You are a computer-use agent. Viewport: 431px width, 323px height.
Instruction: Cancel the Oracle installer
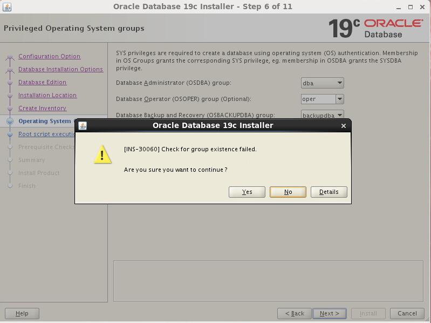coord(407,313)
